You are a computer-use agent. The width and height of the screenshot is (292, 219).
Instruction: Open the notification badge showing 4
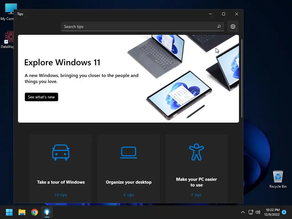[x=284, y=212]
